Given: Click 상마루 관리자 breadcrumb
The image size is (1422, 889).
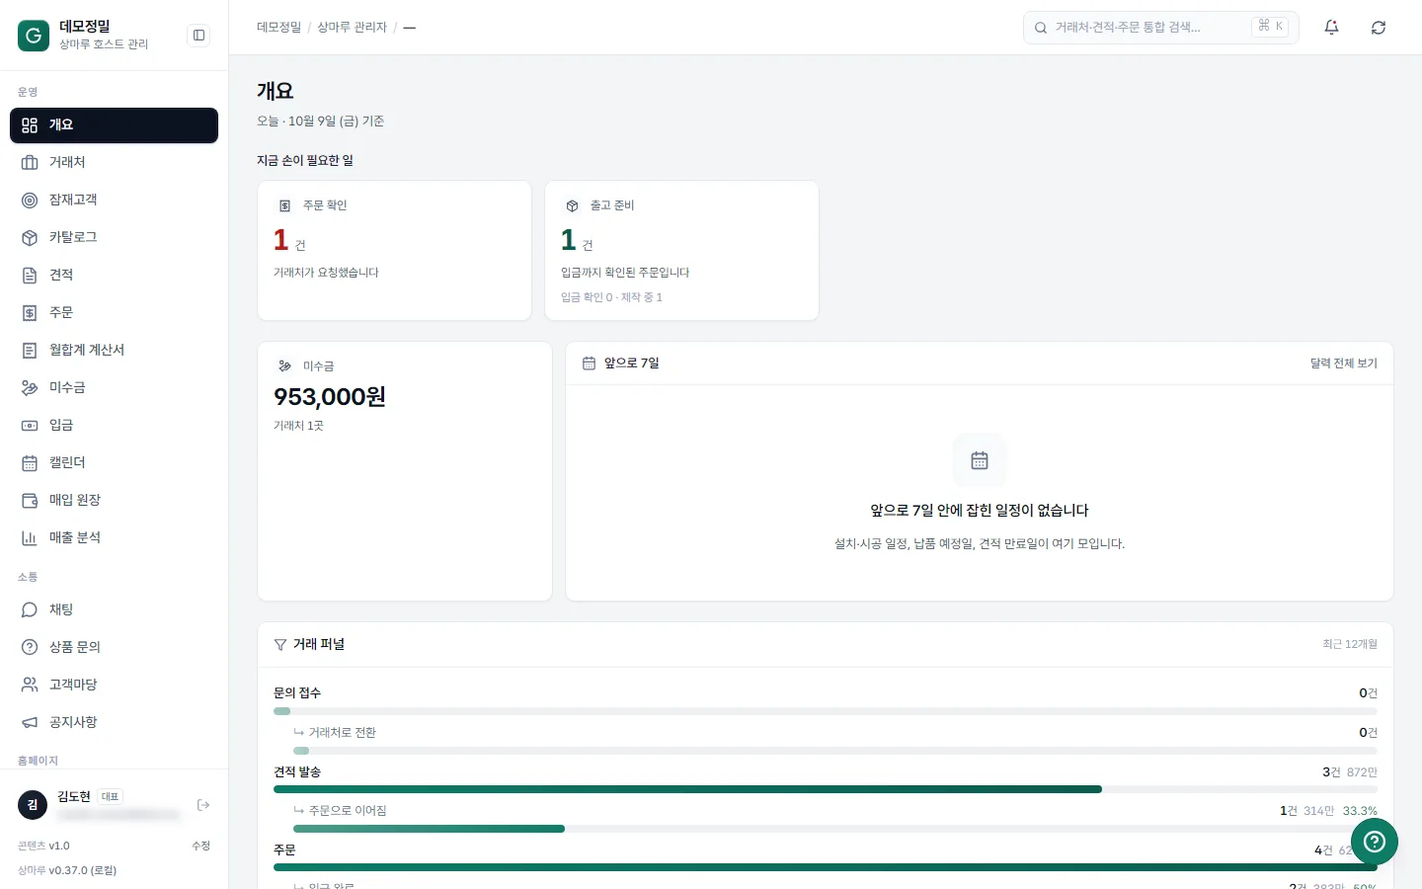Looking at the screenshot, I should (352, 28).
